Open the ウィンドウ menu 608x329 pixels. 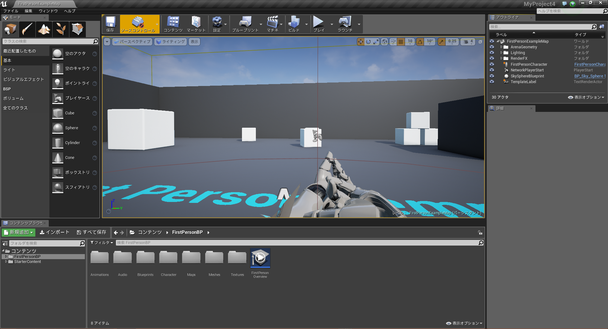(x=48, y=11)
